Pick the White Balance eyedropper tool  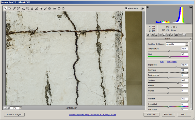point(14,8)
